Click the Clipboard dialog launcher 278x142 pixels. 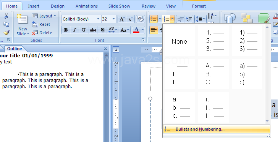(x=8, y=40)
